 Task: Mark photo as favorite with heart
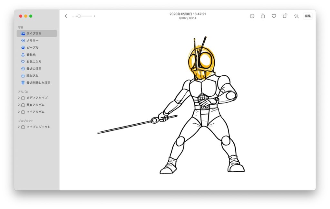[x=274, y=16]
